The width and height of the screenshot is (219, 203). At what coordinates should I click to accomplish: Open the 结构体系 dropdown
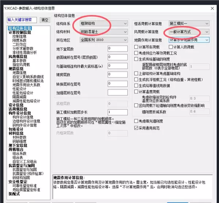click(x=104, y=23)
